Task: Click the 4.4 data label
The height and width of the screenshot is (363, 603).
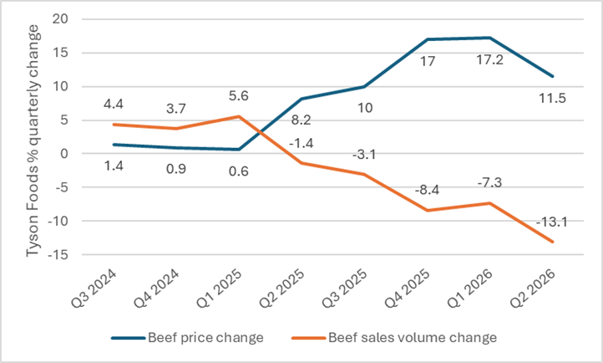Action: coord(114,105)
